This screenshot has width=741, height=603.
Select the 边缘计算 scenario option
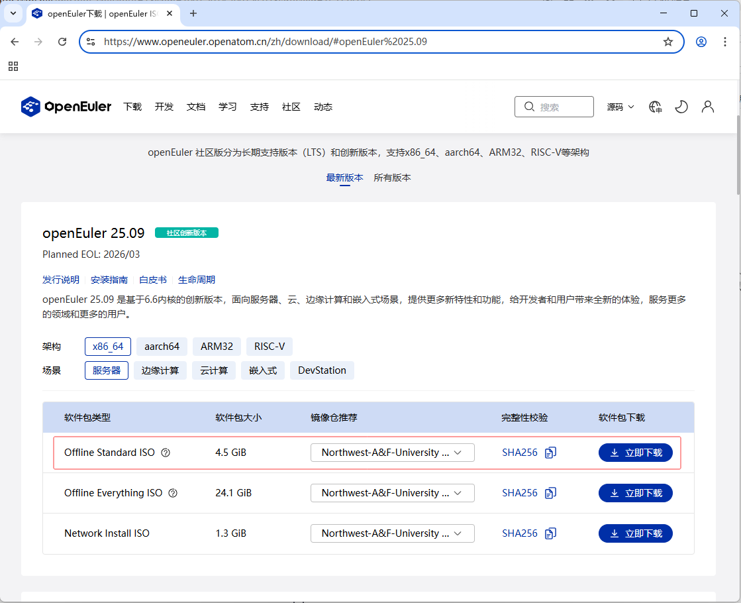160,370
